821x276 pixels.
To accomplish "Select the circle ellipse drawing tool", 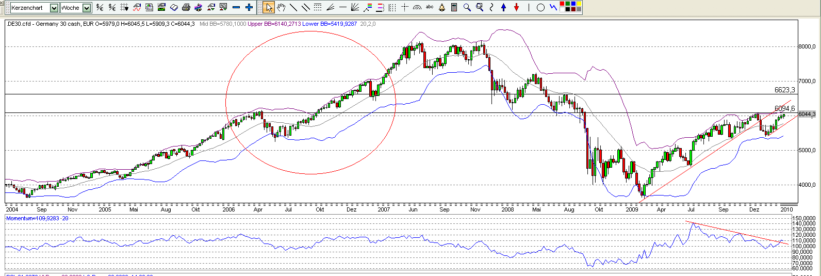I will click(x=540, y=7).
